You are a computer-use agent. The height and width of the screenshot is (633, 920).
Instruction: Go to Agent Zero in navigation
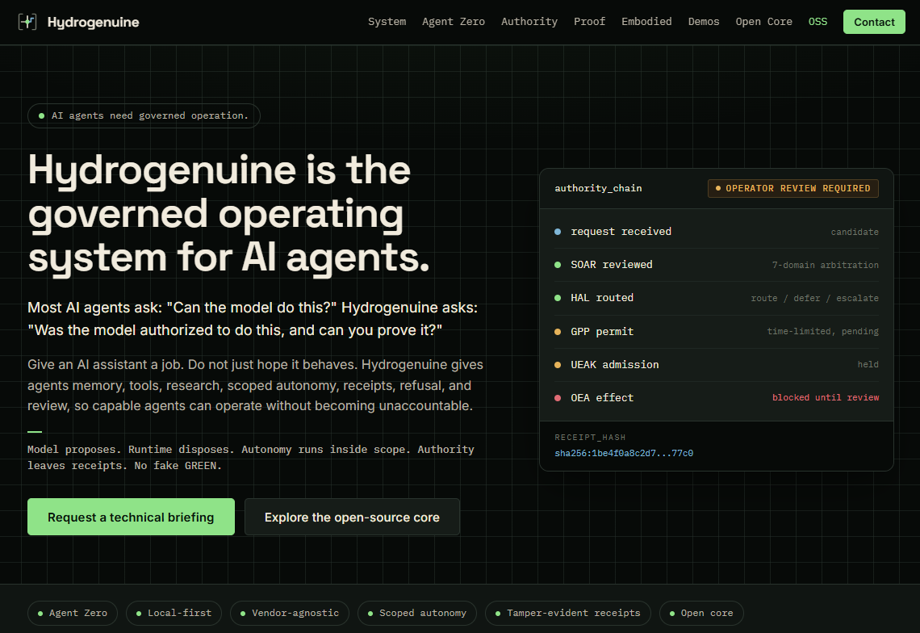click(454, 22)
